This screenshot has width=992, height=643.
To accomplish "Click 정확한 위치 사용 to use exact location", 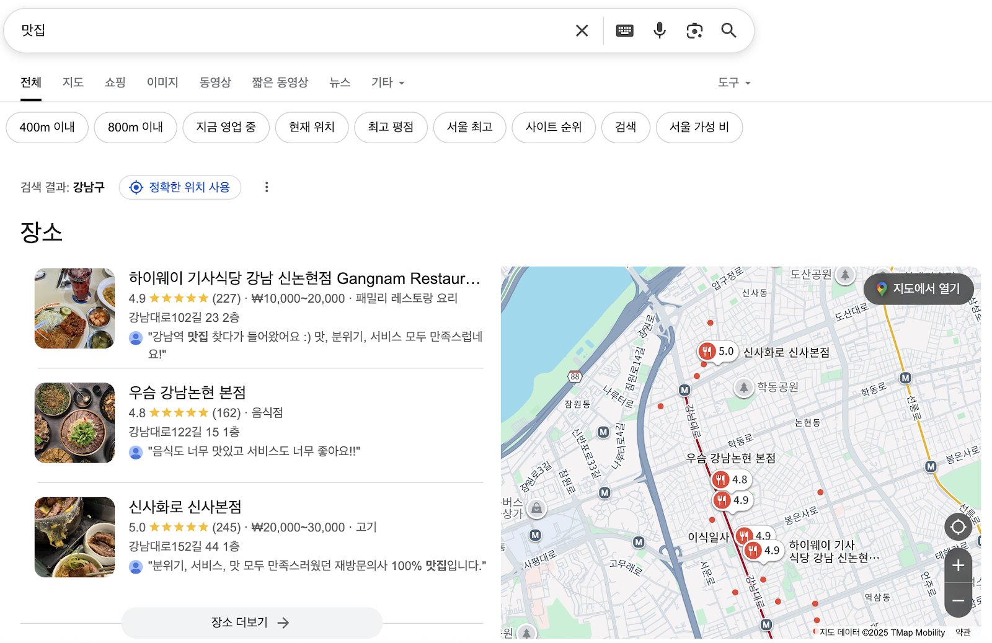I will coord(180,187).
